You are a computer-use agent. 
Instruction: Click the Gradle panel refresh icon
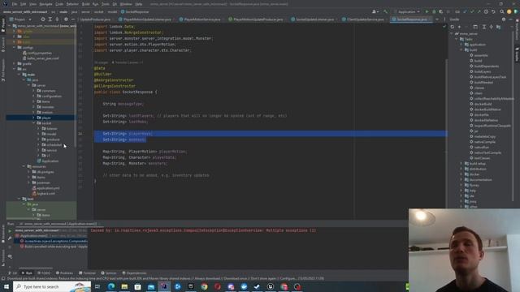click(452, 27)
